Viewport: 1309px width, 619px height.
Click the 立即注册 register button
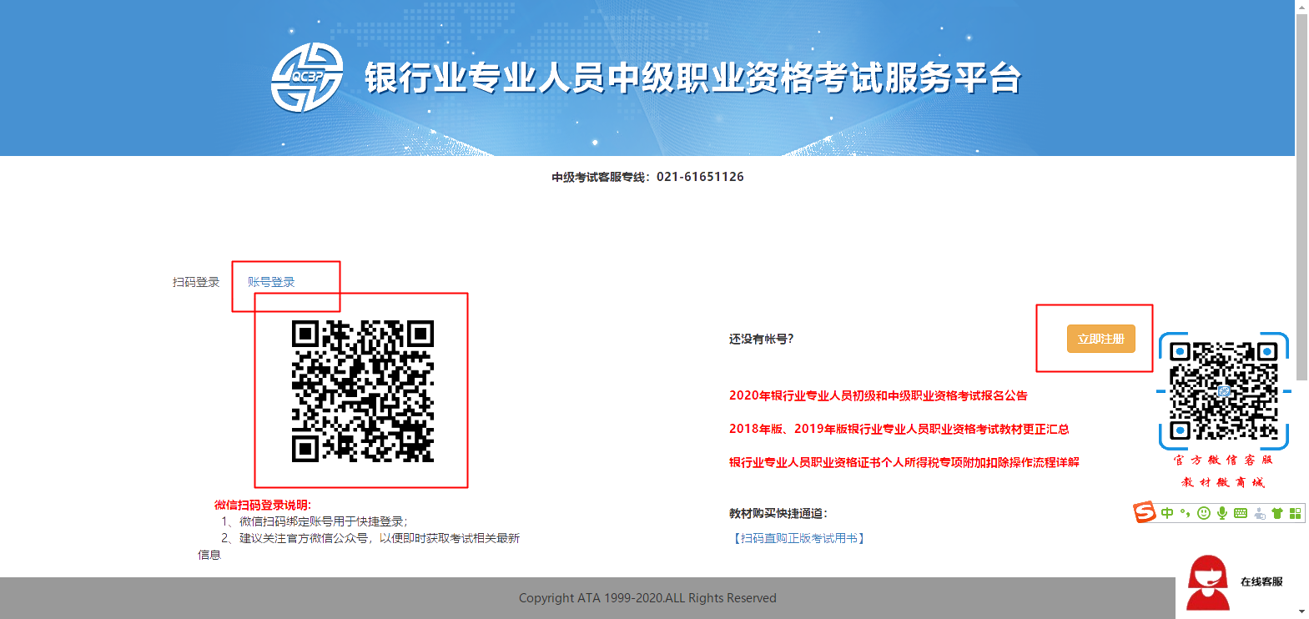(x=1100, y=339)
